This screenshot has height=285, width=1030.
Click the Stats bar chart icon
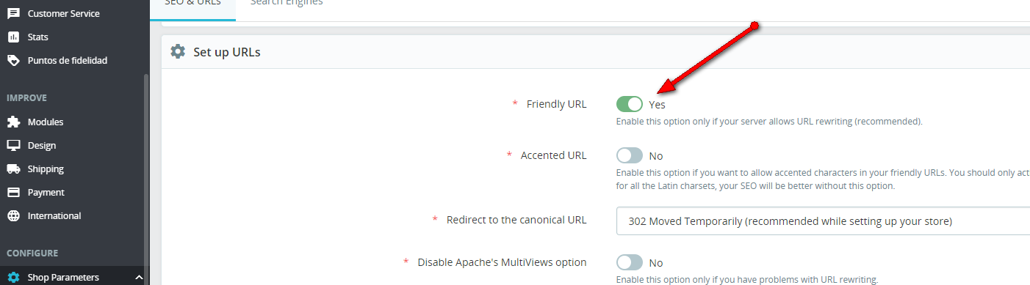point(13,37)
